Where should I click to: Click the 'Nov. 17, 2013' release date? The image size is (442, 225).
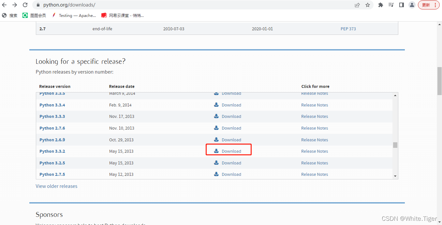122,116
